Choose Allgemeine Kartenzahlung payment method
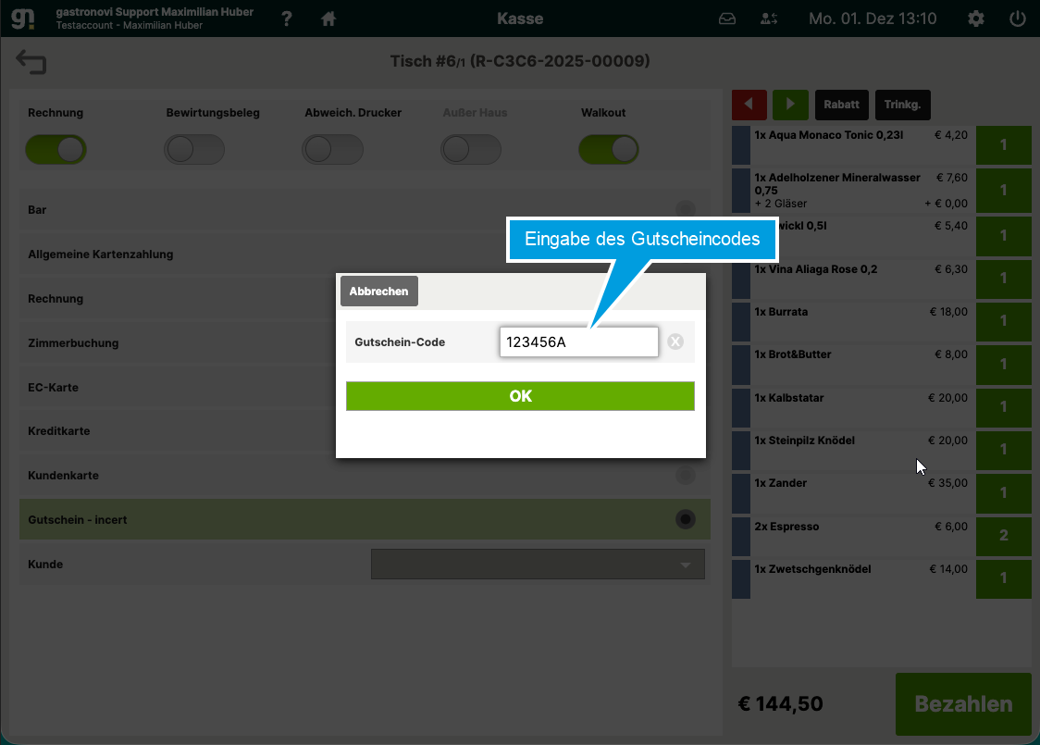Image resolution: width=1040 pixels, height=745 pixels. coord(365,255)
